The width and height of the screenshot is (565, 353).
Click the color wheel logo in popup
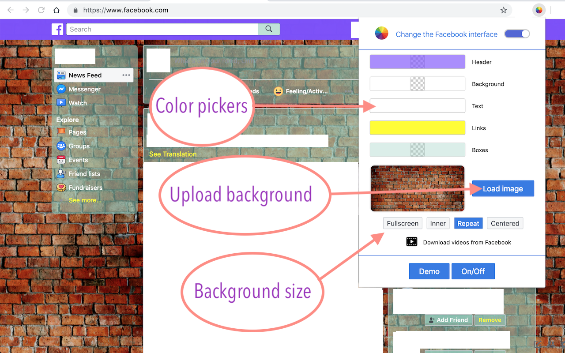(x=381, y=34)
